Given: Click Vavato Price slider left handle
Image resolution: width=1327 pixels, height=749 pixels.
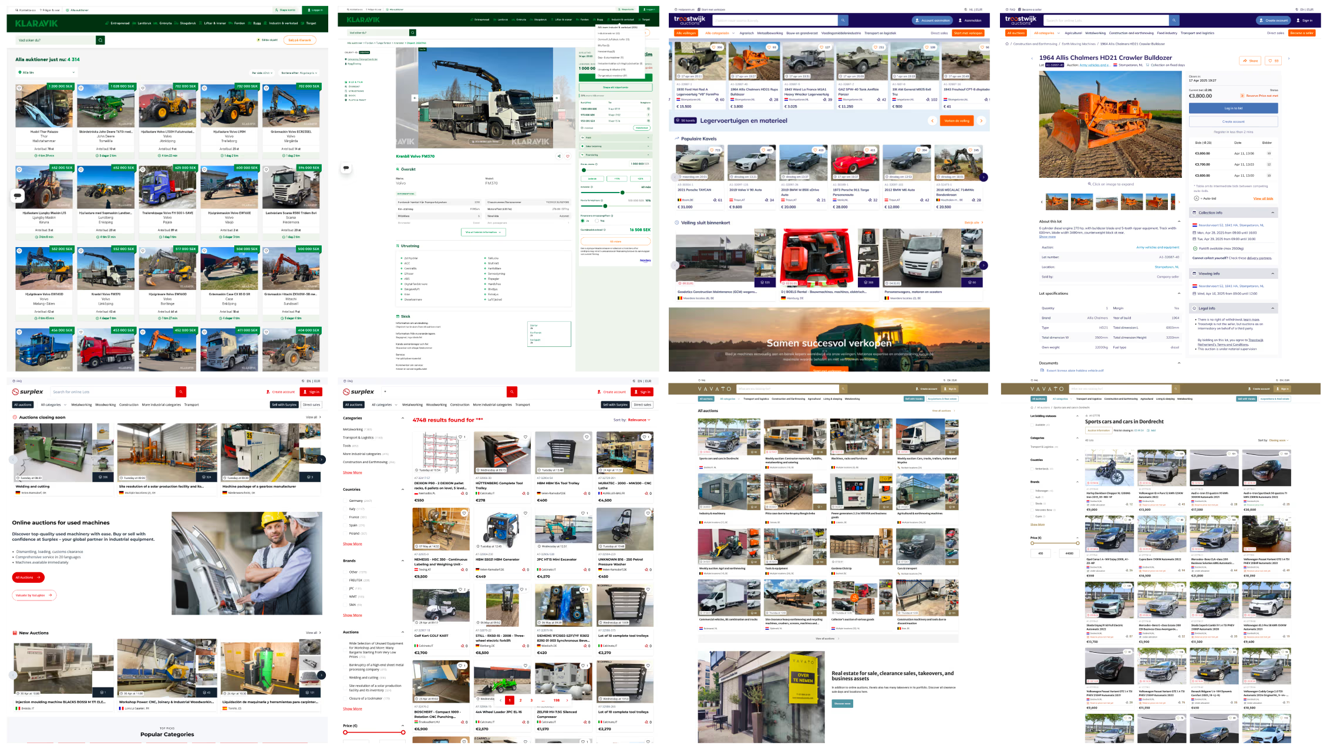Looking at the screenshot, I should pyautogui.click(x=1032, y=543).
